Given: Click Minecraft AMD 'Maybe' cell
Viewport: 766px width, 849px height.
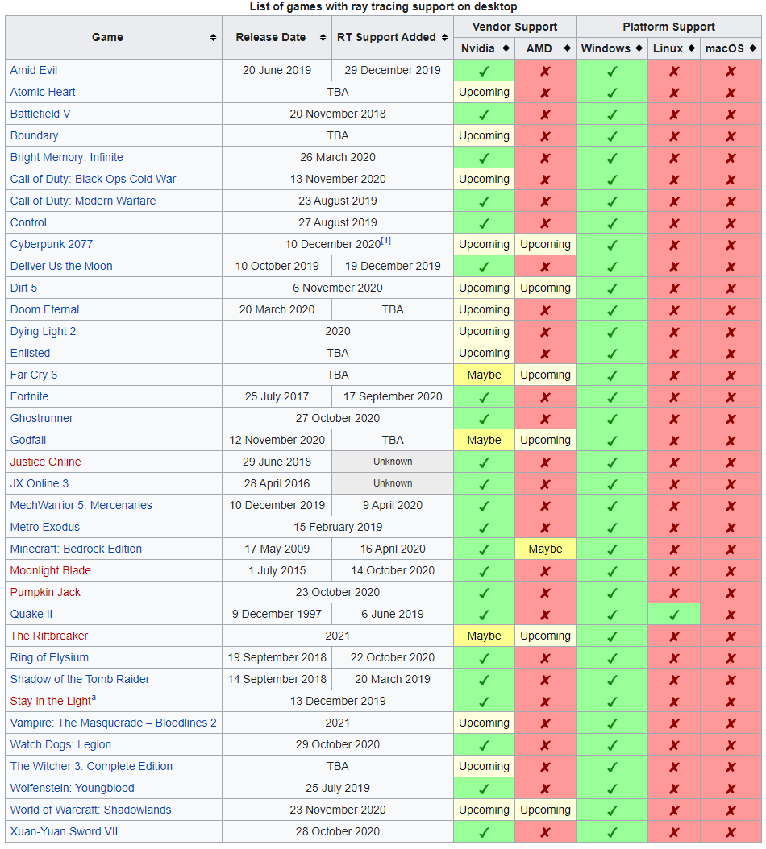Looking at the screenshot, I should [545, 549].
